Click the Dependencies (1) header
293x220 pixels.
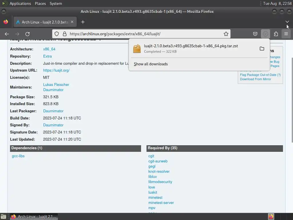[x=76, y=148]
